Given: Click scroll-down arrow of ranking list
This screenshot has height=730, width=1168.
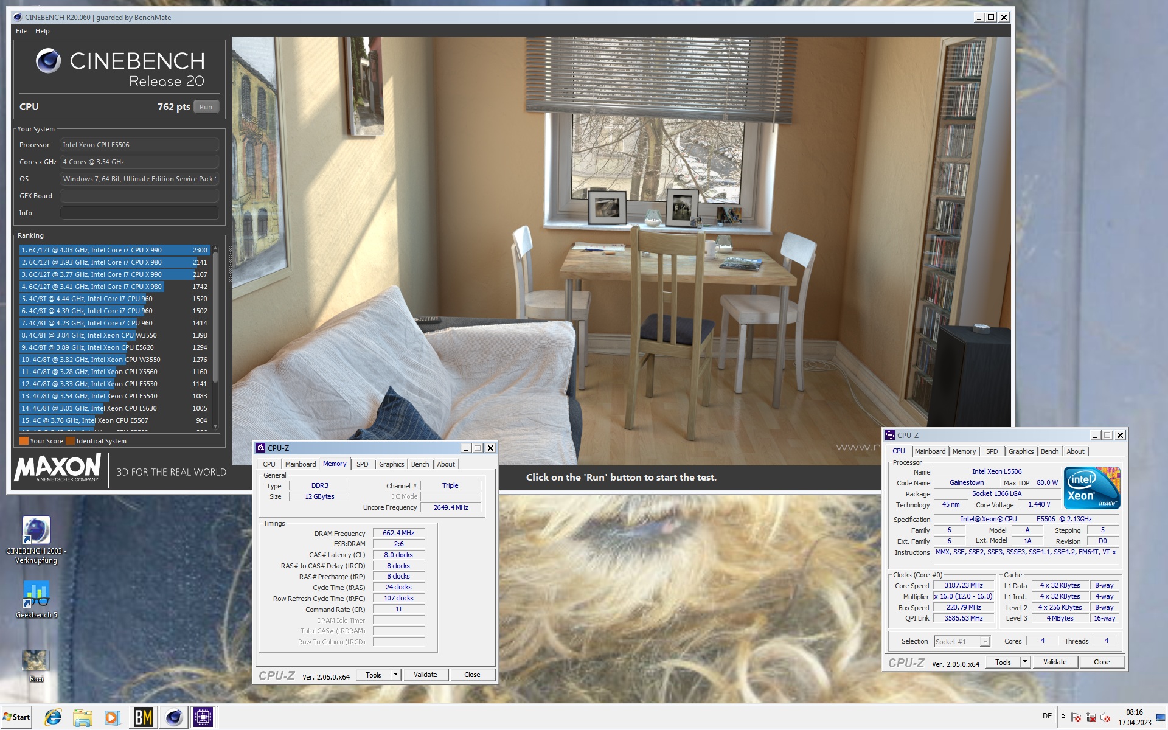Looking at the screenshot, I should 215,428.
